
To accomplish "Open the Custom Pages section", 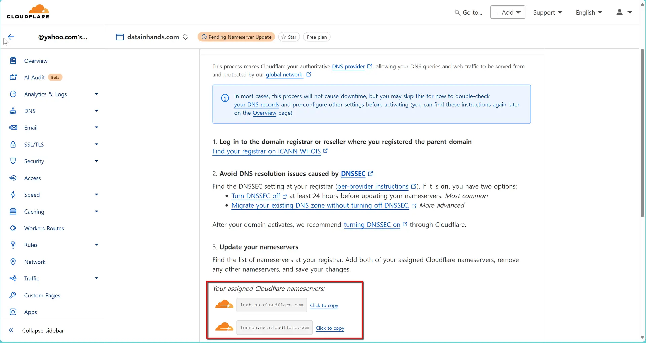I will tap(42, 295).
